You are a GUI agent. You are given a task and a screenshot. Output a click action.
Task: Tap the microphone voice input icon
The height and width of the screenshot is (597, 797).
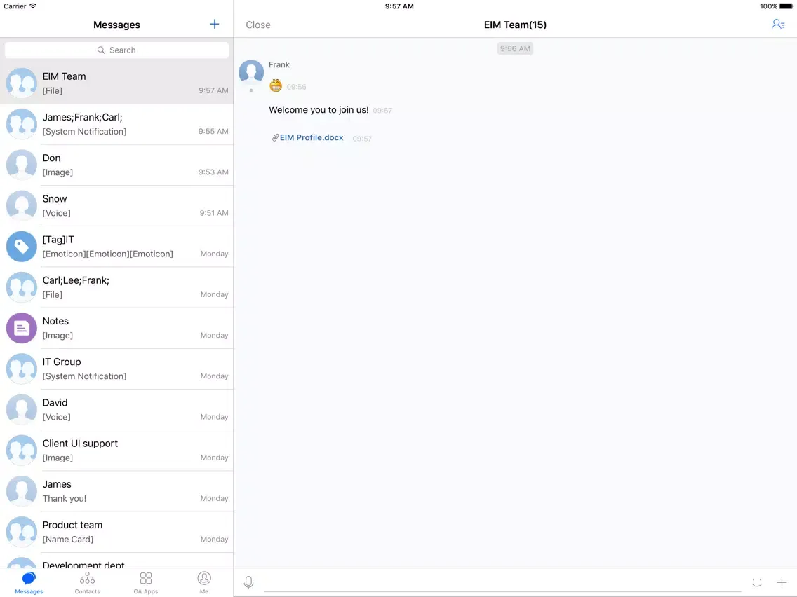pyautogui.click(x=248, y=582)
